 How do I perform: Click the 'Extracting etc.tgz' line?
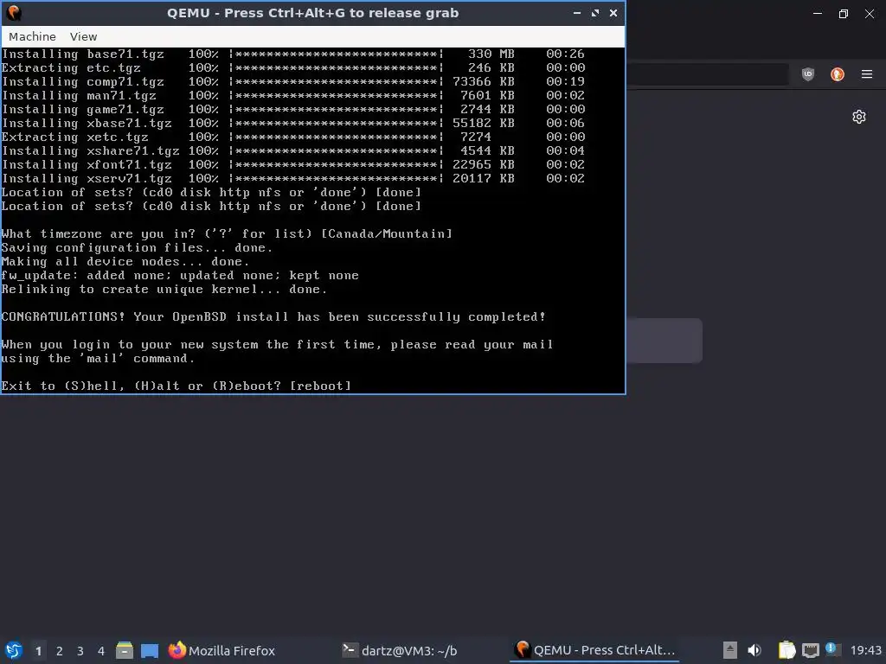click(x=293, y=67)
